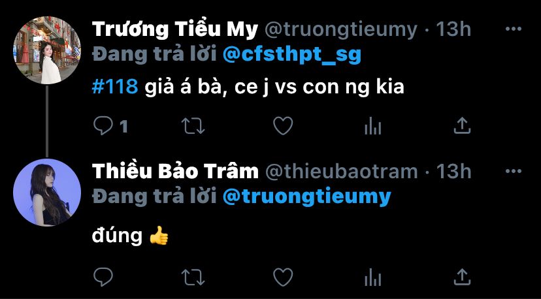Open the #118 hashtag

[115, 87]
